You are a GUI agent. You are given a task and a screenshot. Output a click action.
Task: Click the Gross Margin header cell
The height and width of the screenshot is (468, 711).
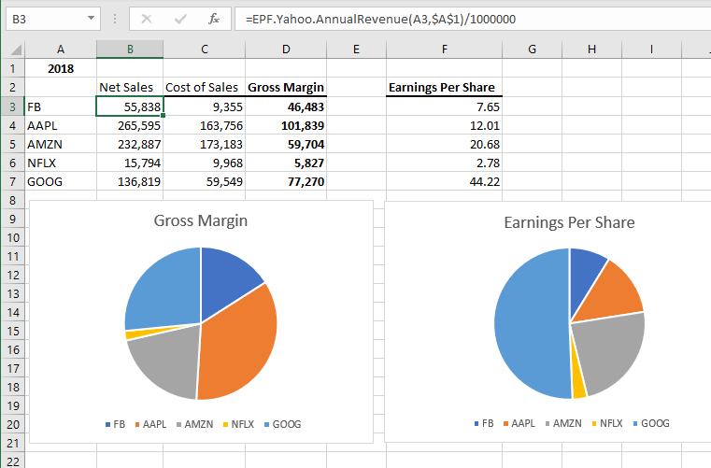[286, 87]
